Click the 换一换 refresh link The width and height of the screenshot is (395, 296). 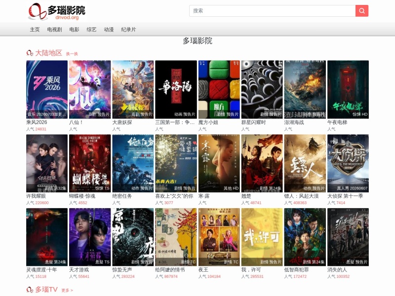(x=72, y=54)
